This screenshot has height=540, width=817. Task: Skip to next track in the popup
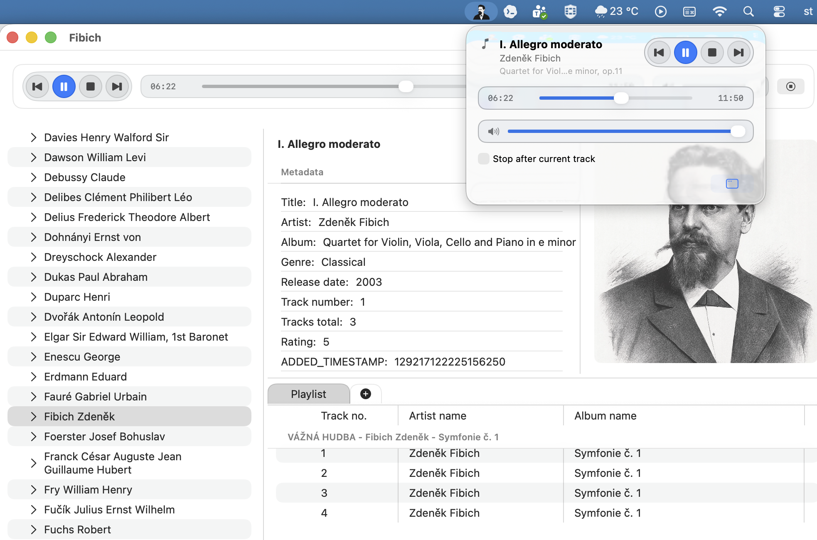pos(739,52)
